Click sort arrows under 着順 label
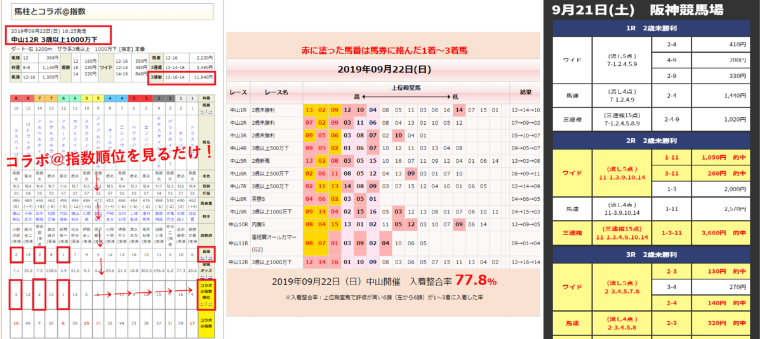Image resolution: width=762 pixels, height=339 pixels. [206, 258]
